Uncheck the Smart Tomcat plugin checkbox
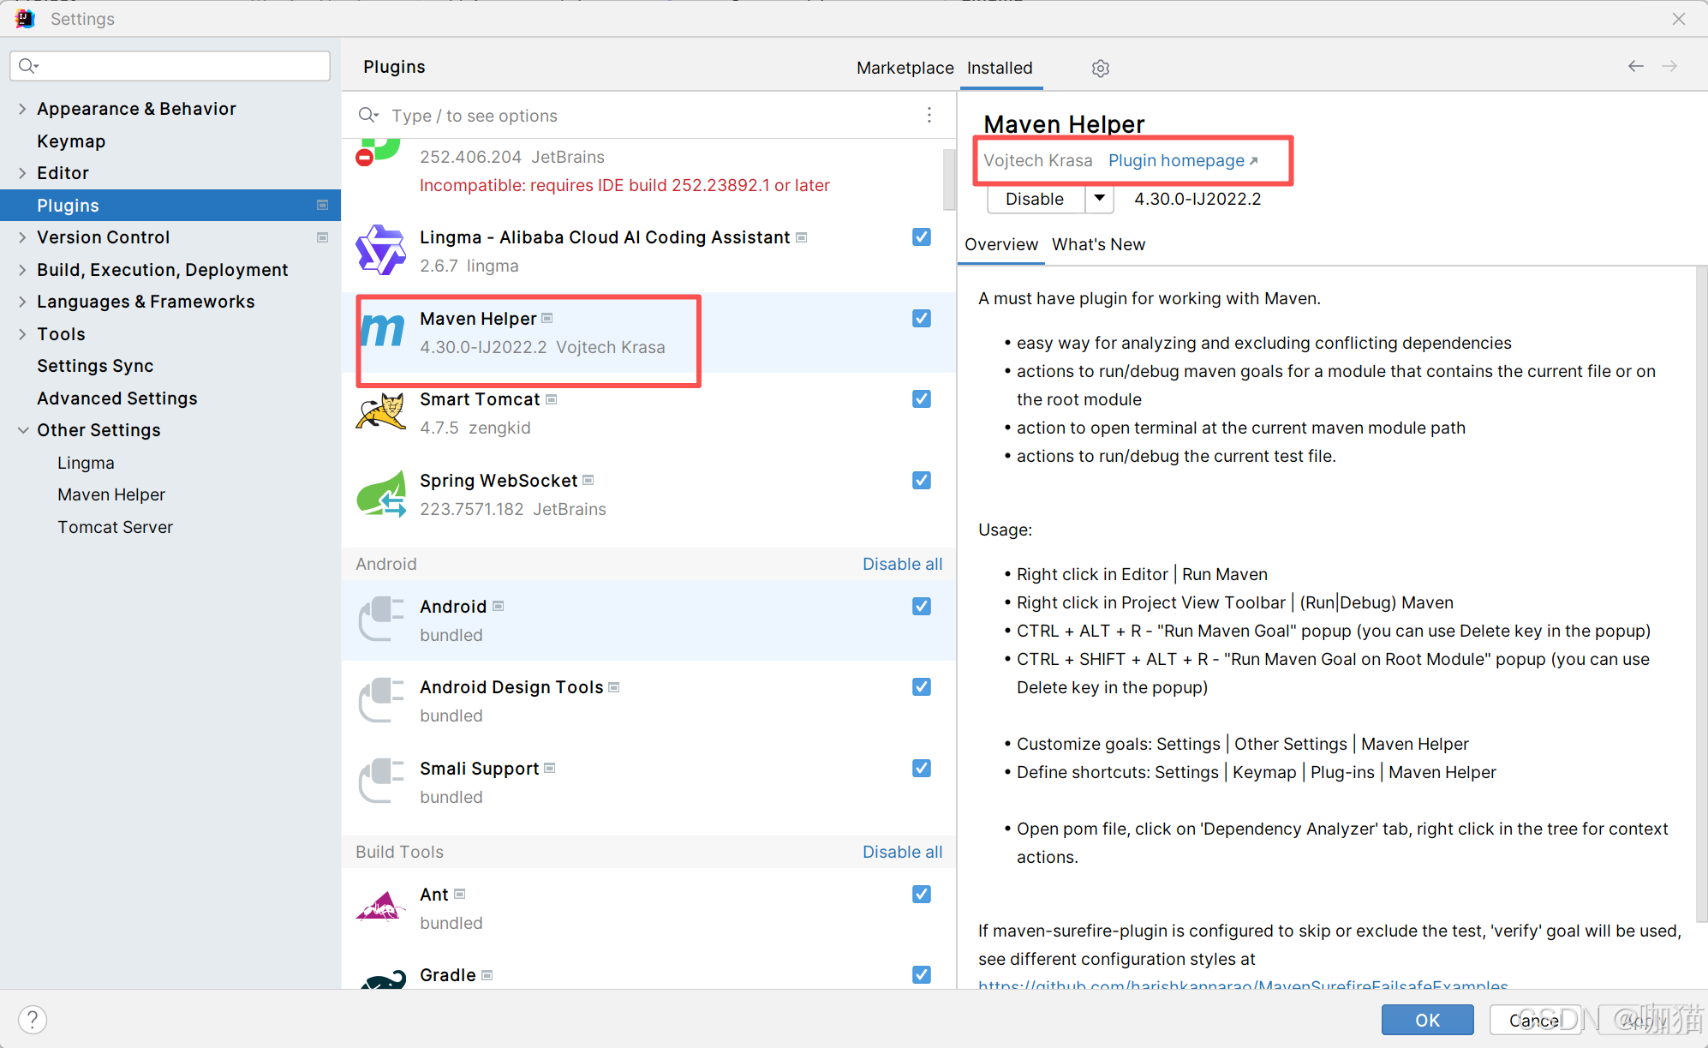The image size is (1708, 1048). click(922, 399)
